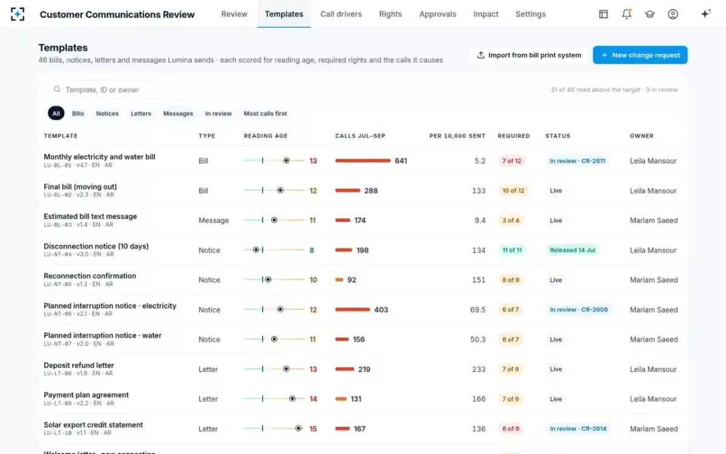
Task: Open In review · CR-2611 status badge
Action: coord(577,161)
